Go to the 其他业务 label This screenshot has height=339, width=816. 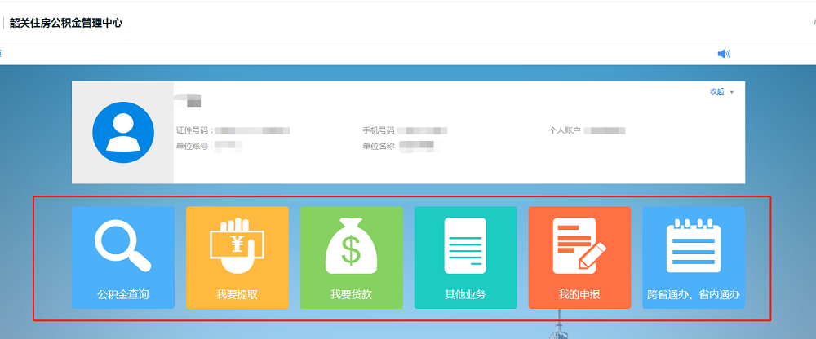point(465,294)
